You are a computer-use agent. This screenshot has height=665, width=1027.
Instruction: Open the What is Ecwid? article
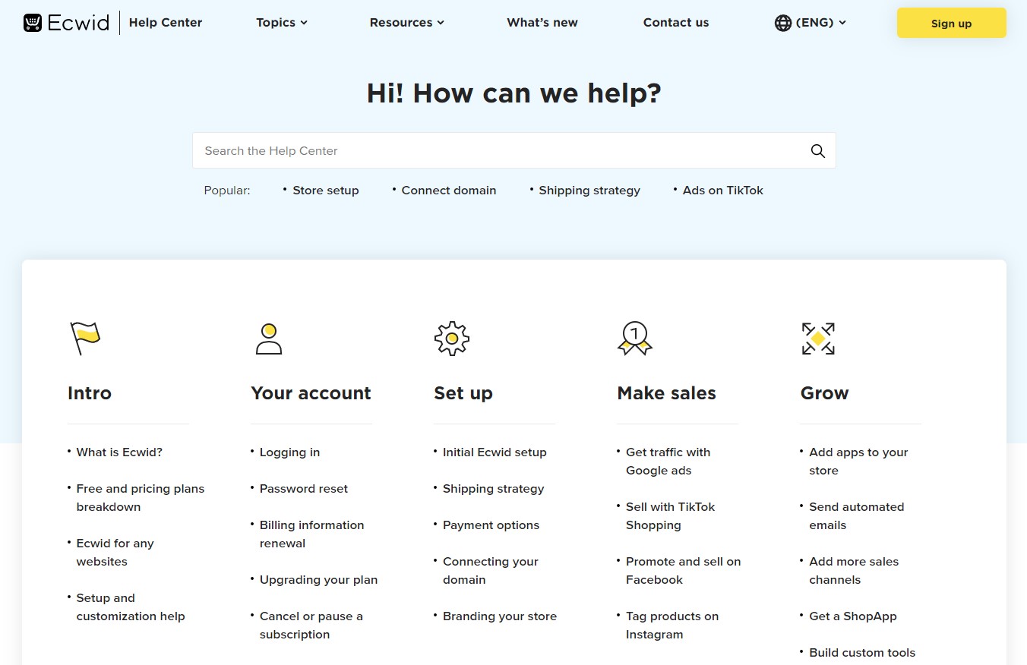[x=119, y=452]
